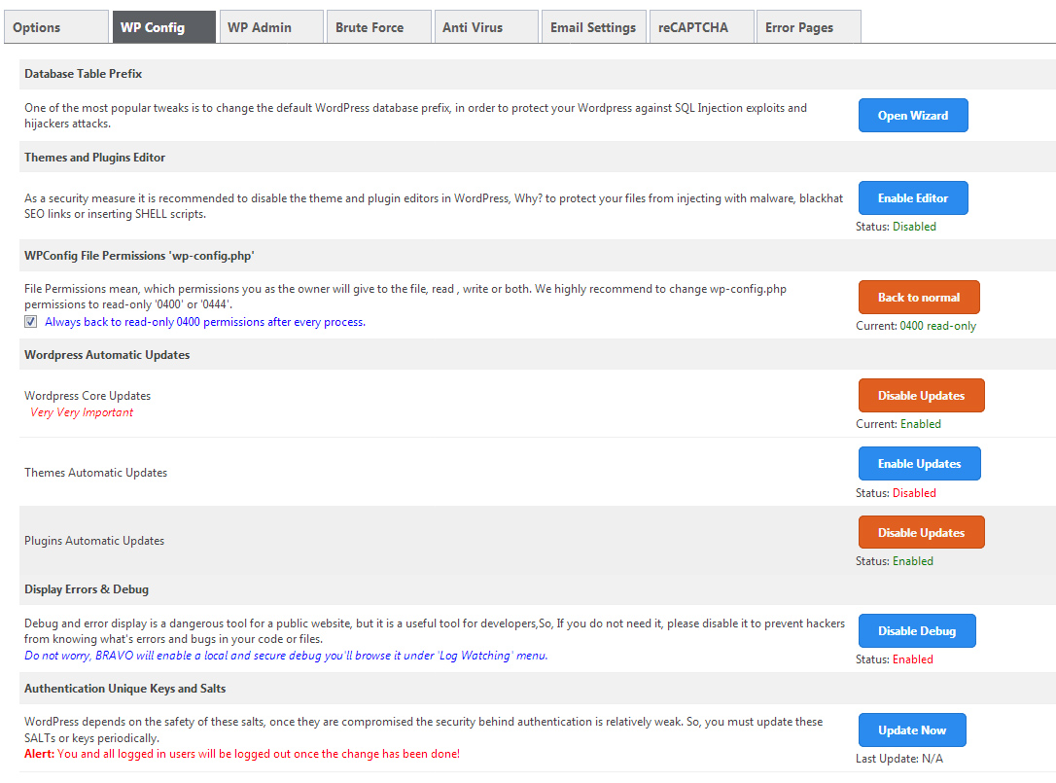This screenshot has width=1056, height=783.
Task: Click the Themes Automatic Updates label
Action: click(x=95, y=473)
